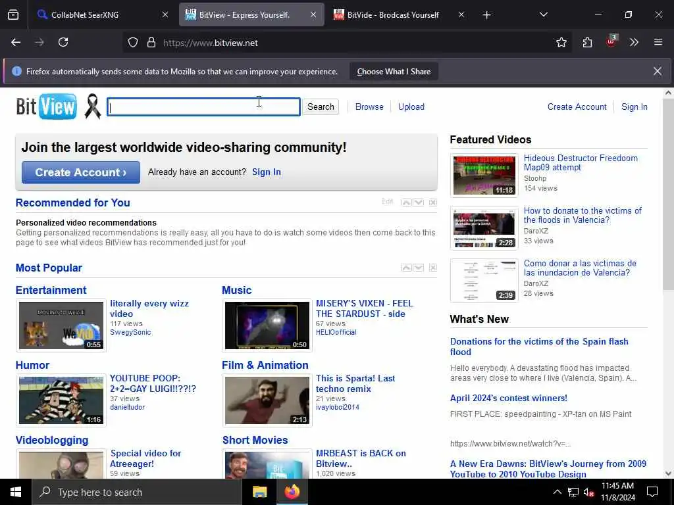Open the uBlock Origin extension icon

[611, 41]
